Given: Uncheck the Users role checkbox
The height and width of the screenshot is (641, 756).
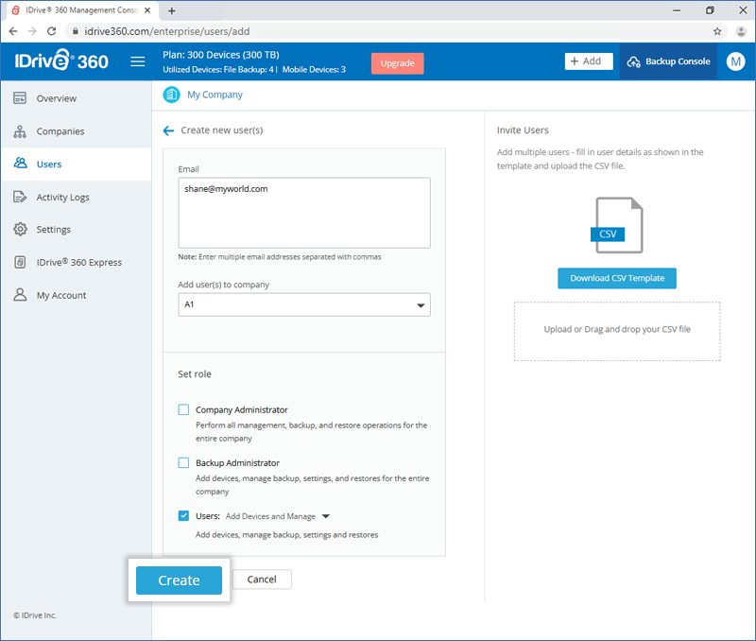Looking at the screenshot, I should pyautogui.click(x=183, y=515).
